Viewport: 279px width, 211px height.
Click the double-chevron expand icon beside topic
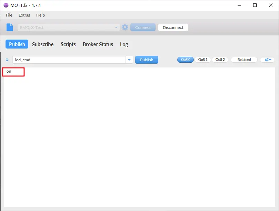[7, 60]
